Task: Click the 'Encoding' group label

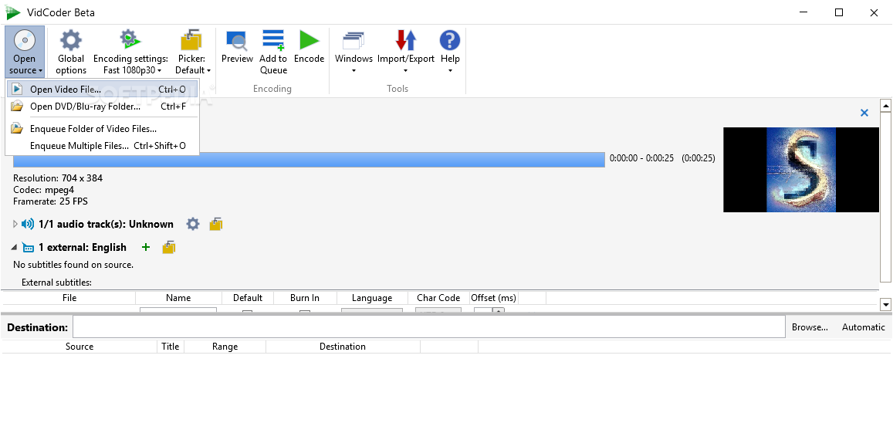Action: [272, 89]
